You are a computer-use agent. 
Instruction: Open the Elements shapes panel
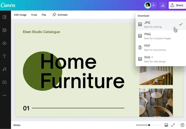click(x=4, y=30)
